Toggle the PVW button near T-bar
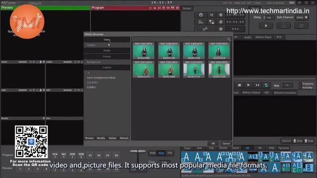The image size is (317, 178). (153, 153)
